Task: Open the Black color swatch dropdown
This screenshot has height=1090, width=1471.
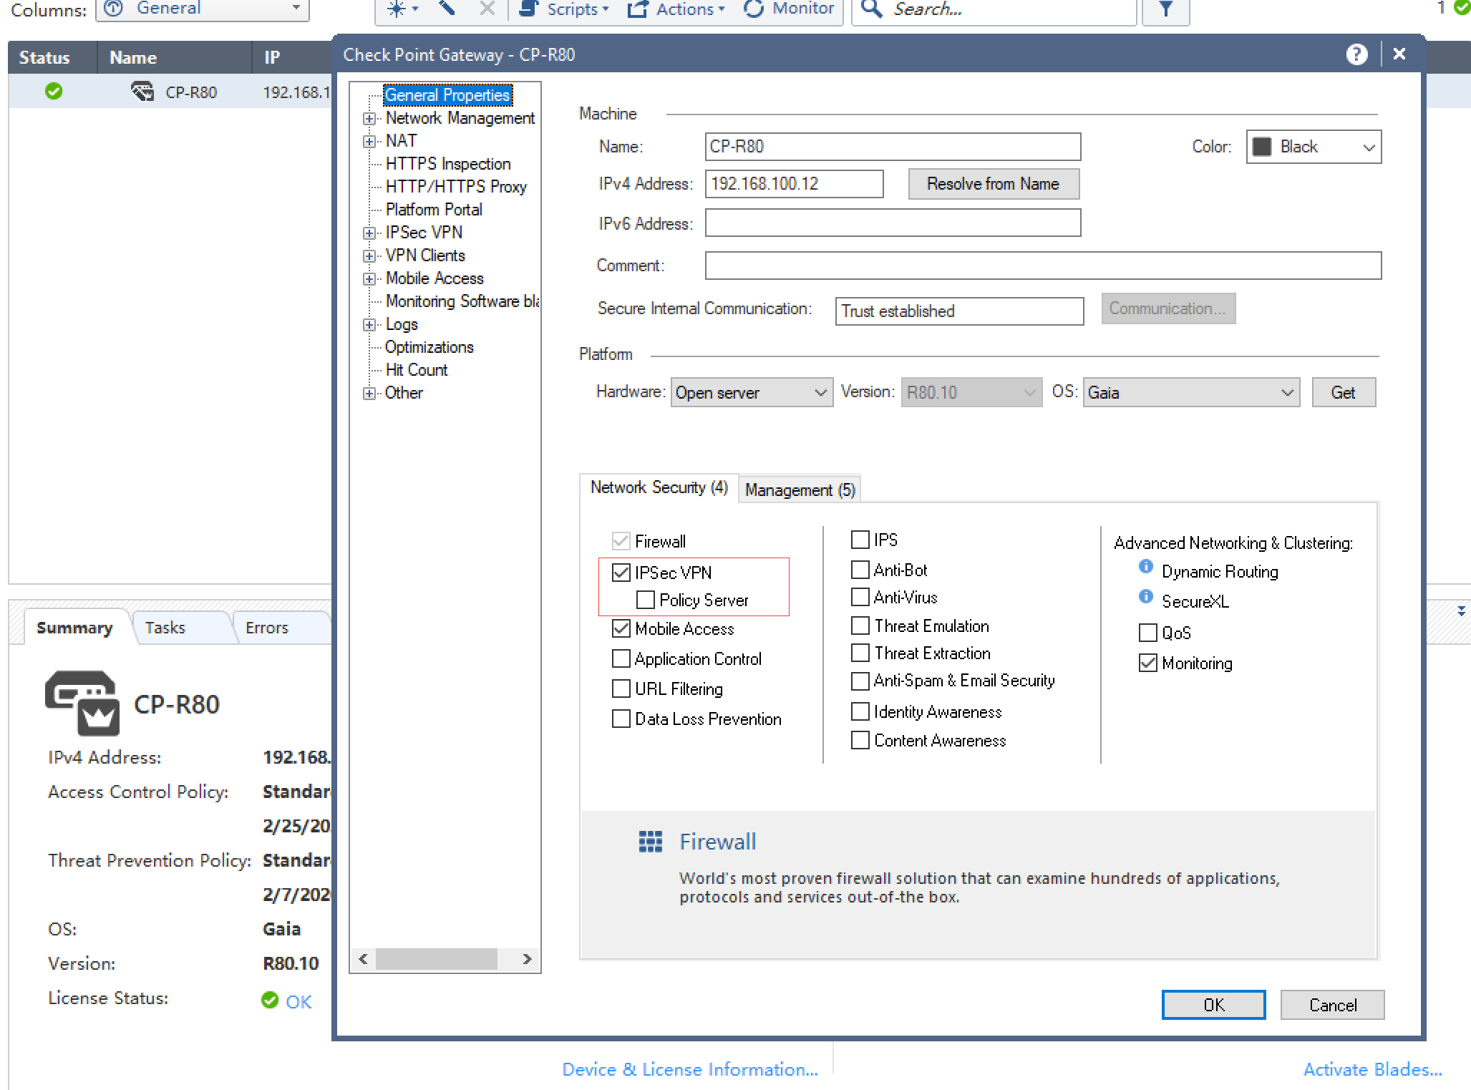Action: click(x=1313, y=147)
